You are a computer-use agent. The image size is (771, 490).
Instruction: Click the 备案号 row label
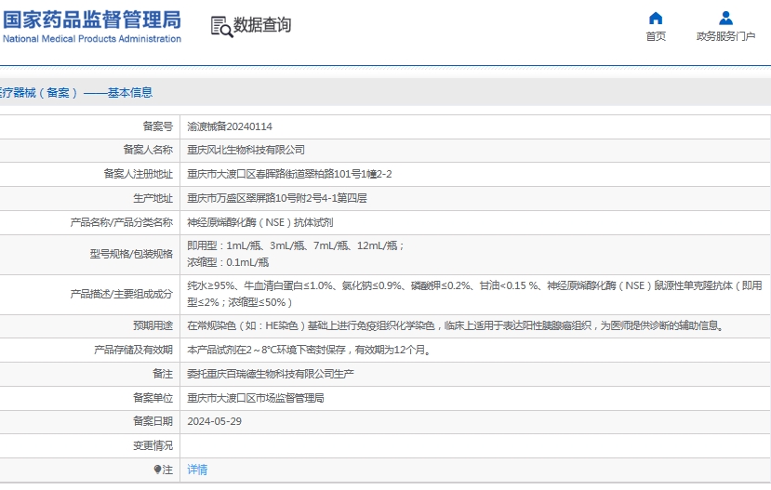pos(158,126)
